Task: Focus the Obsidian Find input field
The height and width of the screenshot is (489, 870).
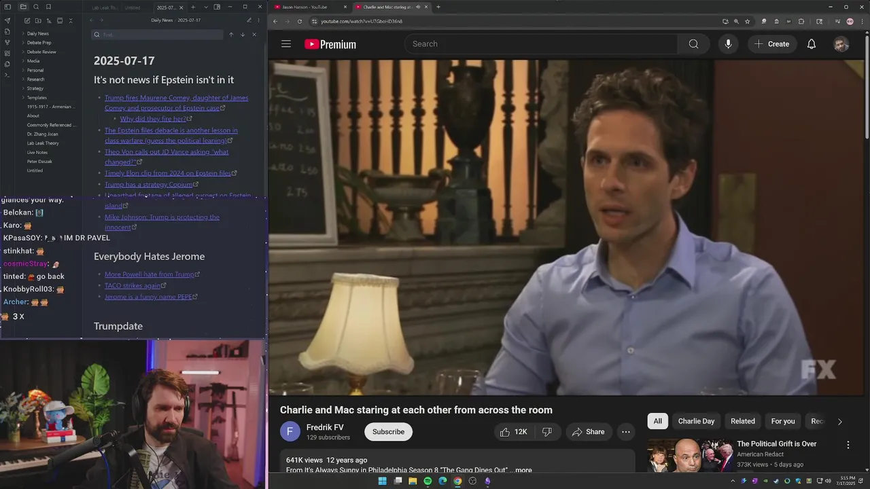Action: click(158, 35)
